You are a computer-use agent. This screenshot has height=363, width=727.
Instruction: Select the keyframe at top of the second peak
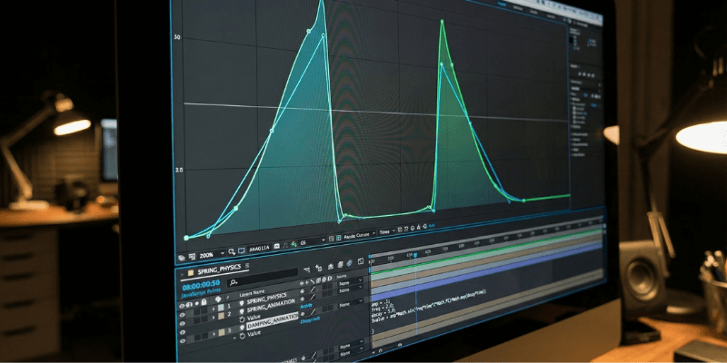point(442,21)
